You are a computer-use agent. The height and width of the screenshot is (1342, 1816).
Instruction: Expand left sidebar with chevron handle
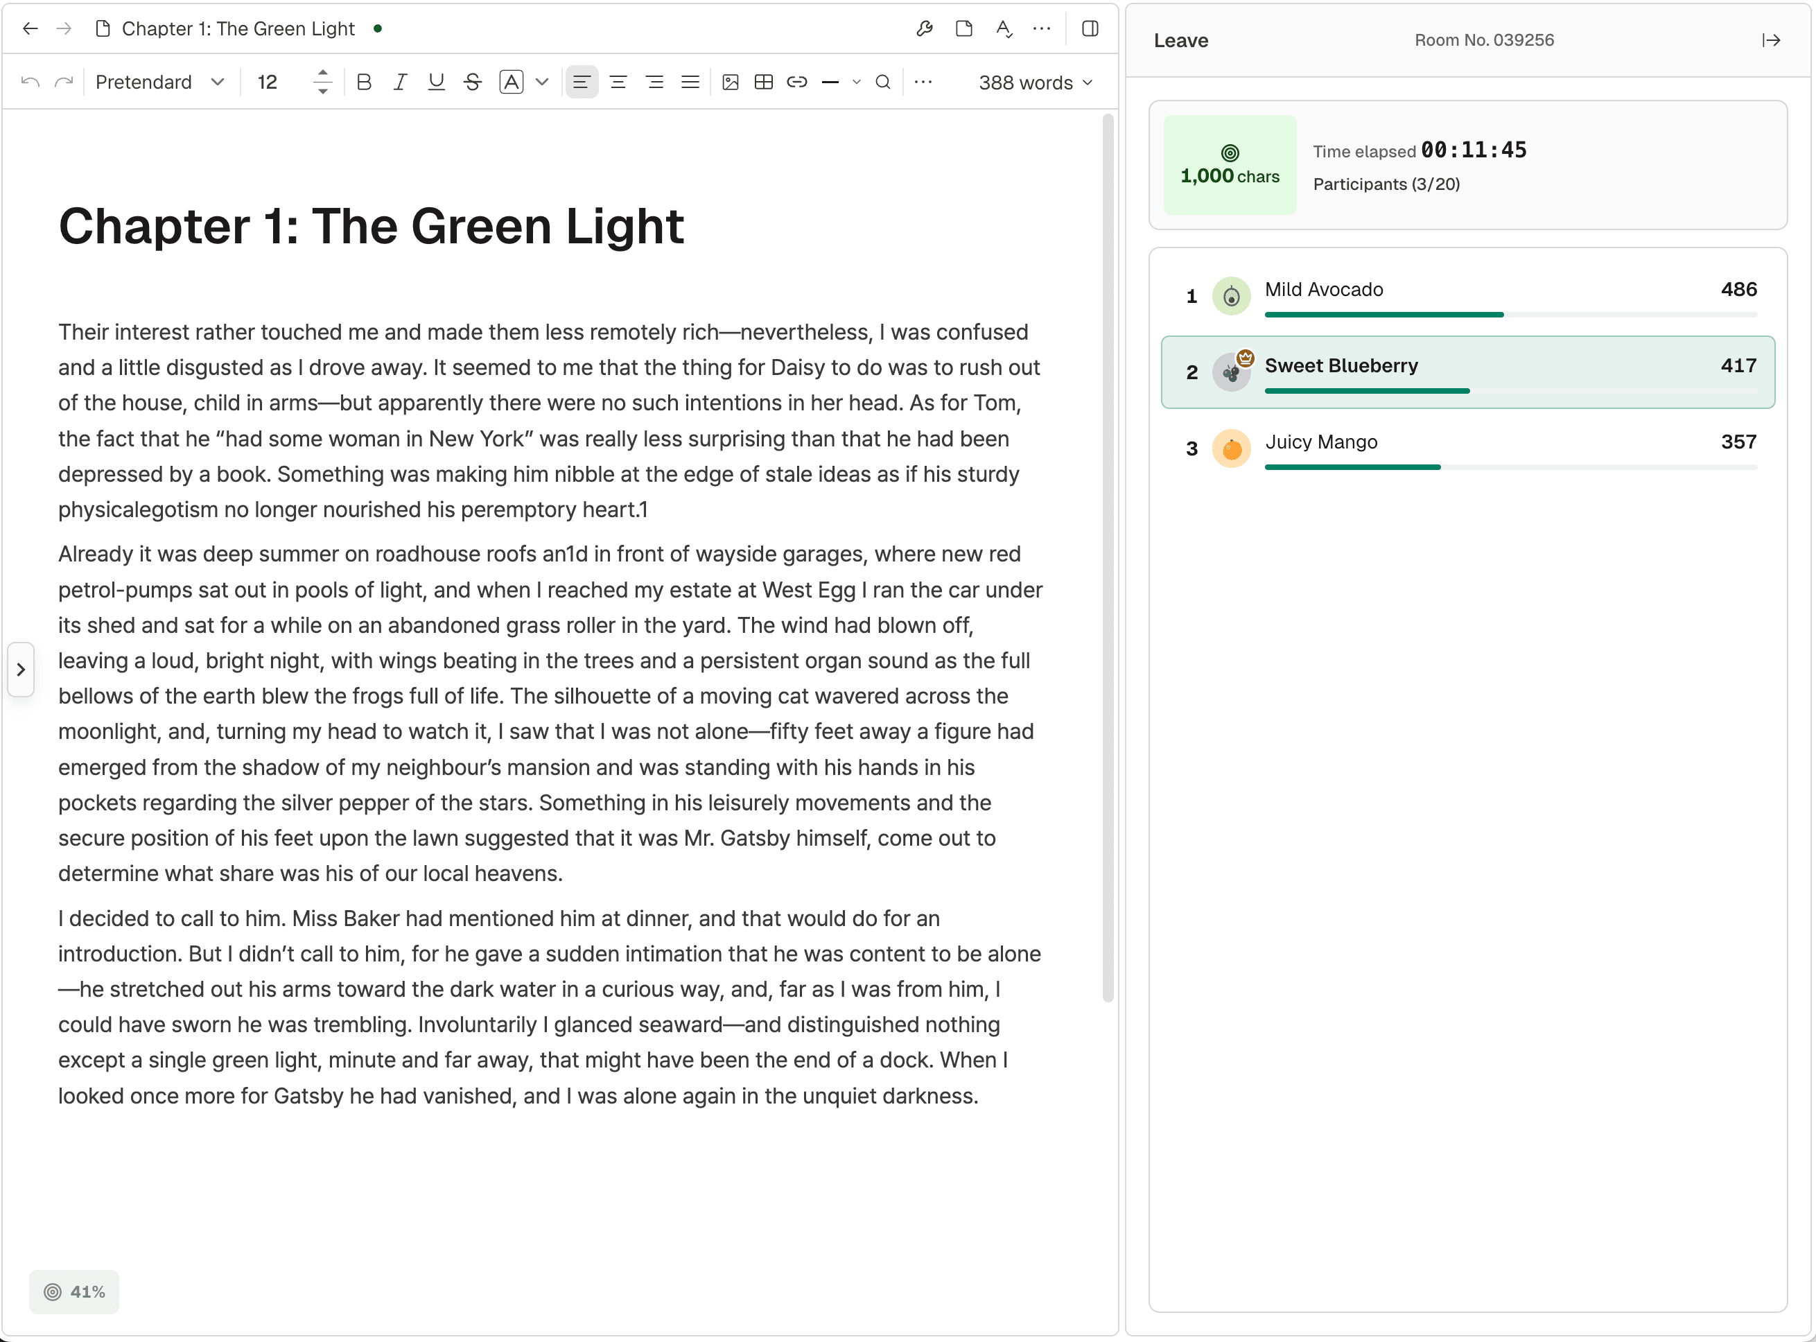point(21,670)
